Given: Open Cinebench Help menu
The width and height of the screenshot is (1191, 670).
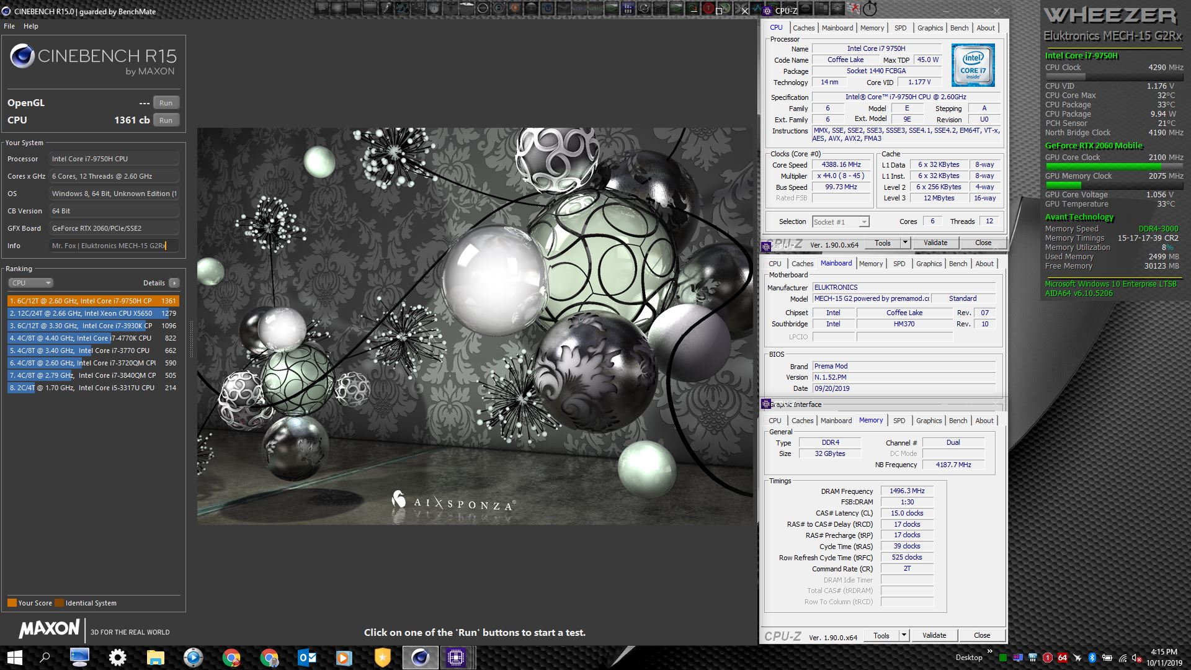Looking at the screenshot, I should (31, 26).
